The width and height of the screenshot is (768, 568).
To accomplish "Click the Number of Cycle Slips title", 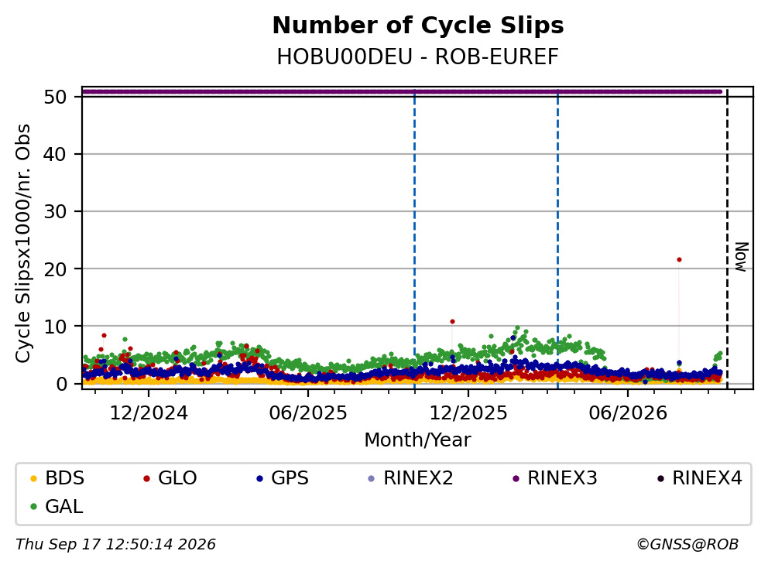I will pos(418,26).
